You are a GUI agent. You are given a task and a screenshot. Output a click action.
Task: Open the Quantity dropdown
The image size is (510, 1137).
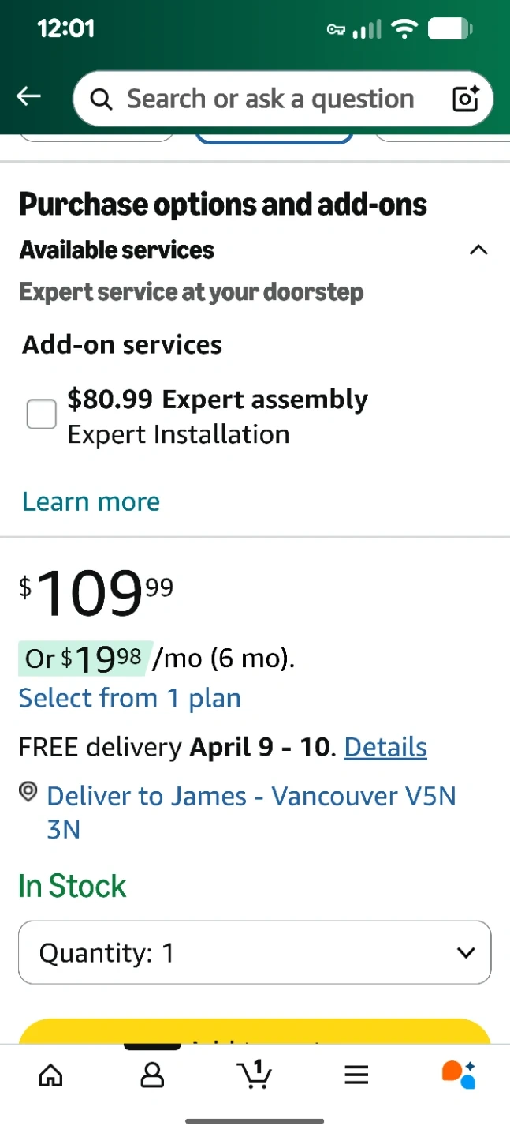(x=255, y=952)
